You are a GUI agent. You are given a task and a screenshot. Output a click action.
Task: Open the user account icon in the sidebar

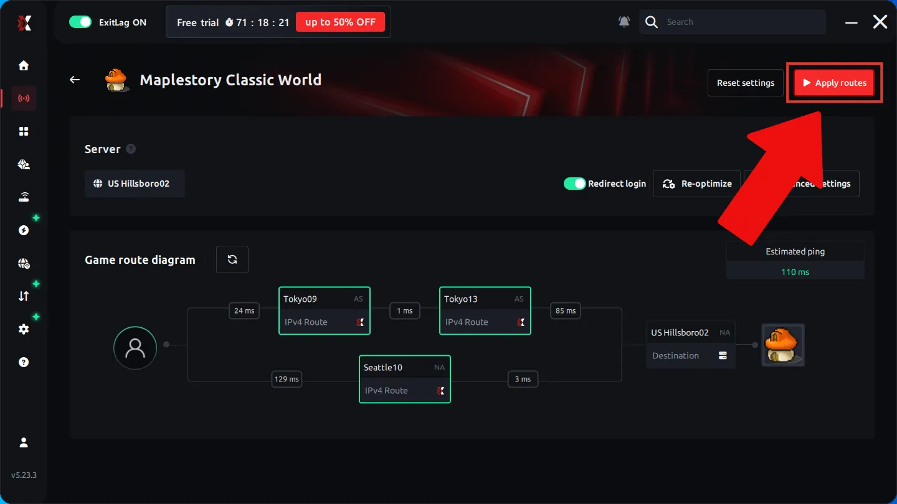click(x=24, y=442)
